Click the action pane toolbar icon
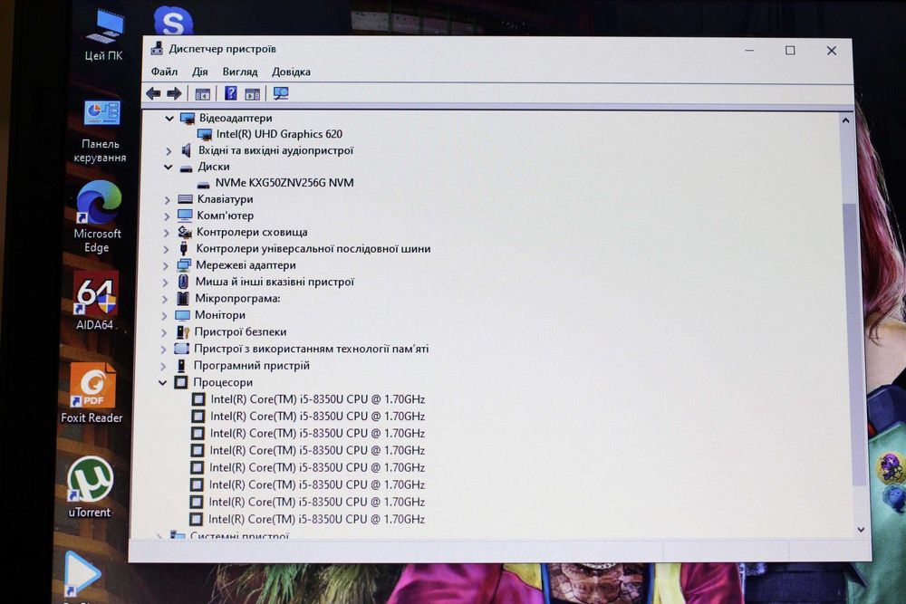The height and width of the screenshot is (604, 906). [253, 94]
